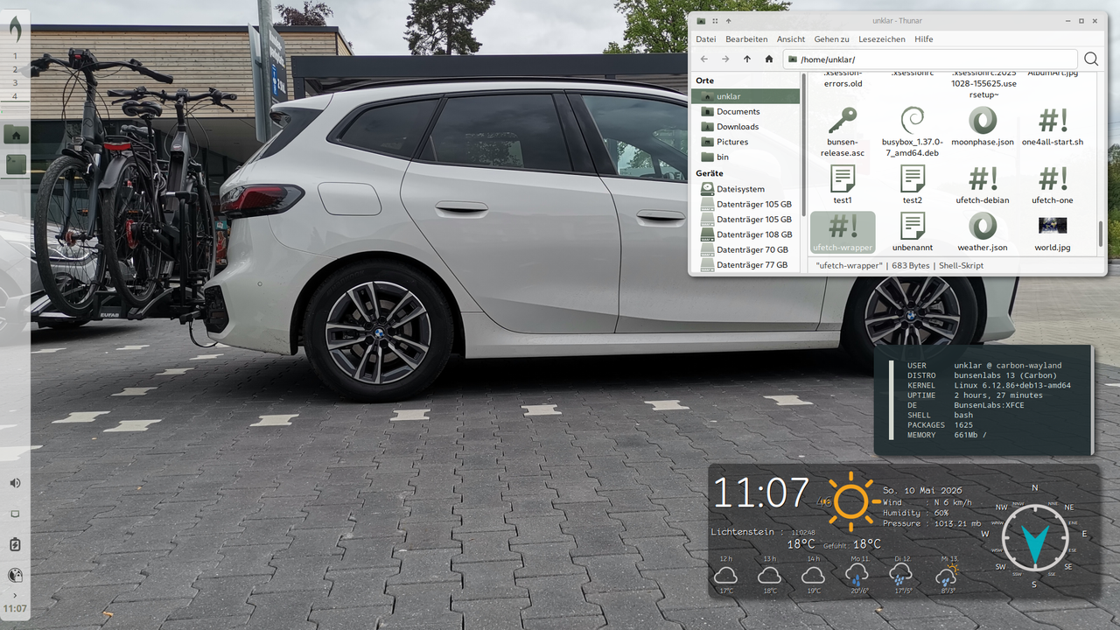This screenshot has height=630, width=1120.
Task: Click the Thunar status bar text
Action: point(899,265)
